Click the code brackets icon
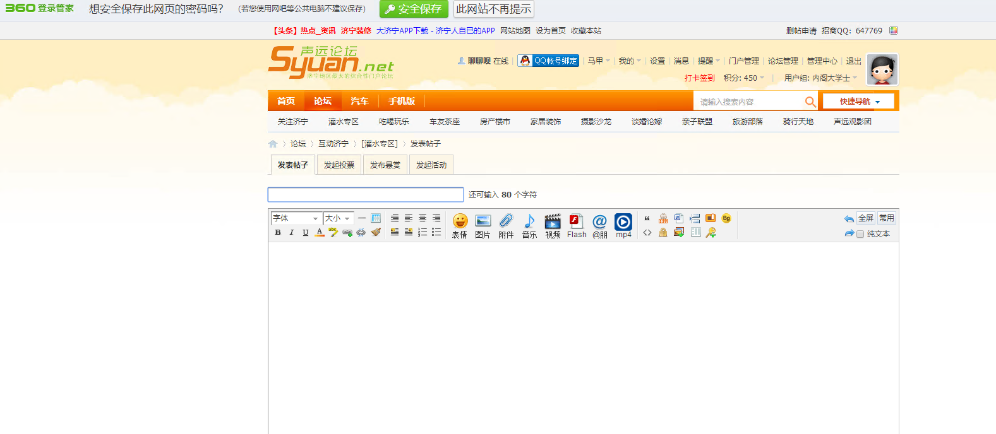The height and width of the screenshot is (434, 996). tap(647, 233)
